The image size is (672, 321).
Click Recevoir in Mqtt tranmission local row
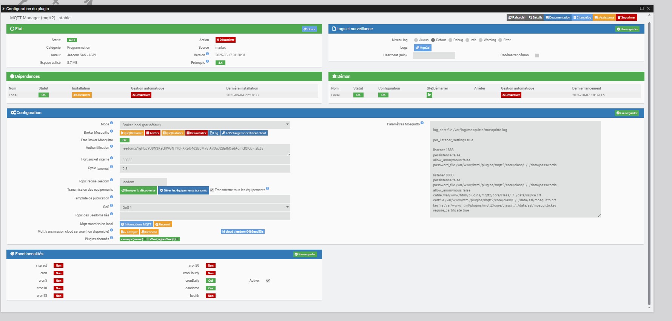click(x=163, y=224)
